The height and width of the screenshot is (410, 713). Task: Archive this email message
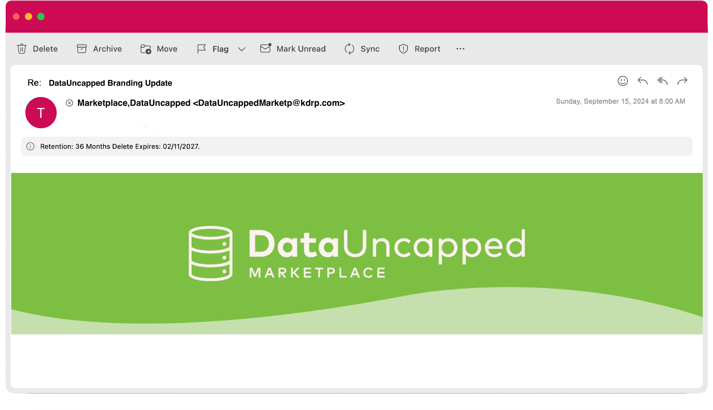tap(99, 49)
